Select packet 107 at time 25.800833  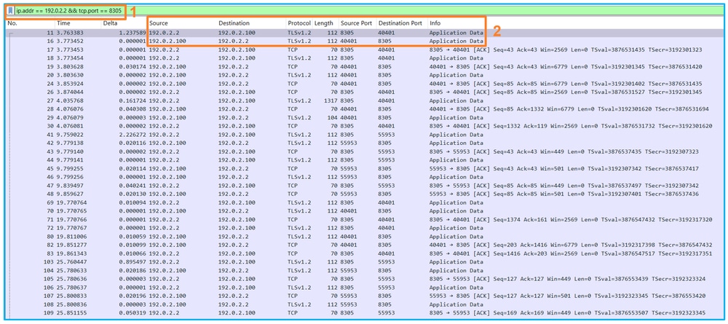click(365, 296)
